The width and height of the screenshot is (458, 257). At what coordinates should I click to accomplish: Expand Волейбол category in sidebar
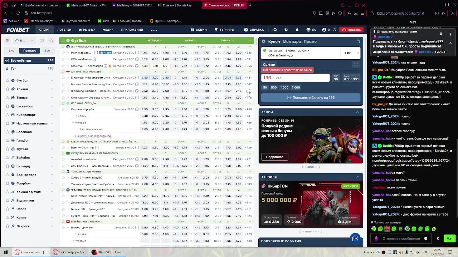[x=52, y=132]
